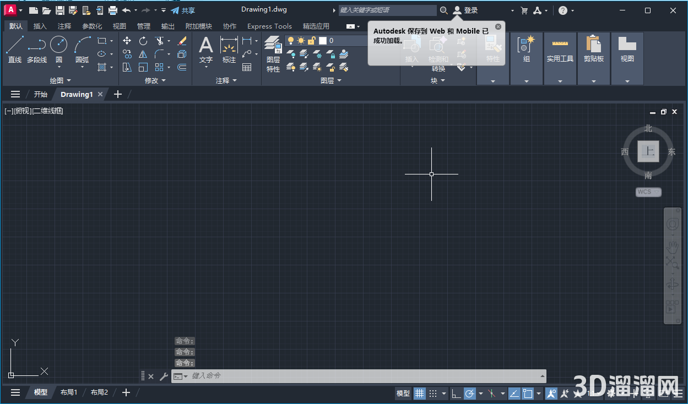Screen dimensions: 688x404
Task: Select the Rotate tool icon
Action: [143, 41]
